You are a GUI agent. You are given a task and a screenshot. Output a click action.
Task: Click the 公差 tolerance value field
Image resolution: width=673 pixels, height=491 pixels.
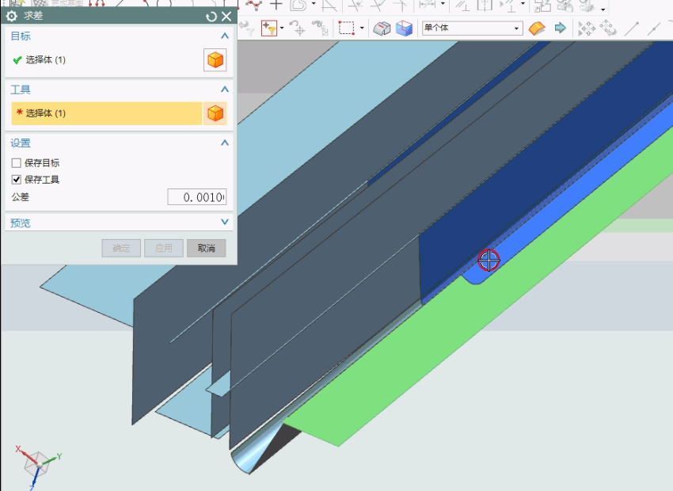point(197,197)
